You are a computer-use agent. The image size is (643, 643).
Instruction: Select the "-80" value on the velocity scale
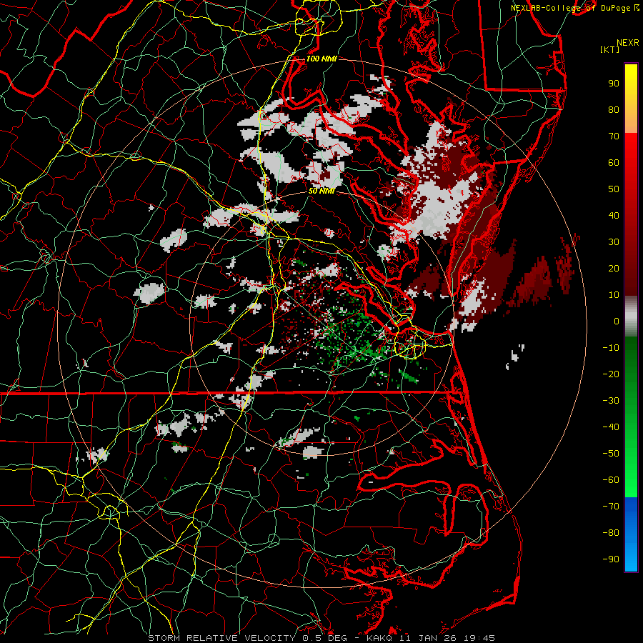point(611,533)
